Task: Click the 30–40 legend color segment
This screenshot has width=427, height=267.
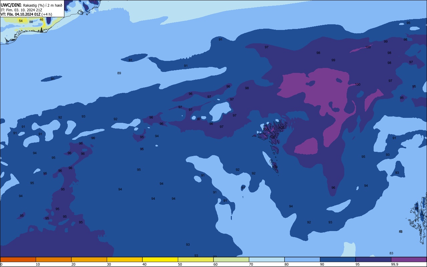Action: pyautogui.click(x=124, y=259)
